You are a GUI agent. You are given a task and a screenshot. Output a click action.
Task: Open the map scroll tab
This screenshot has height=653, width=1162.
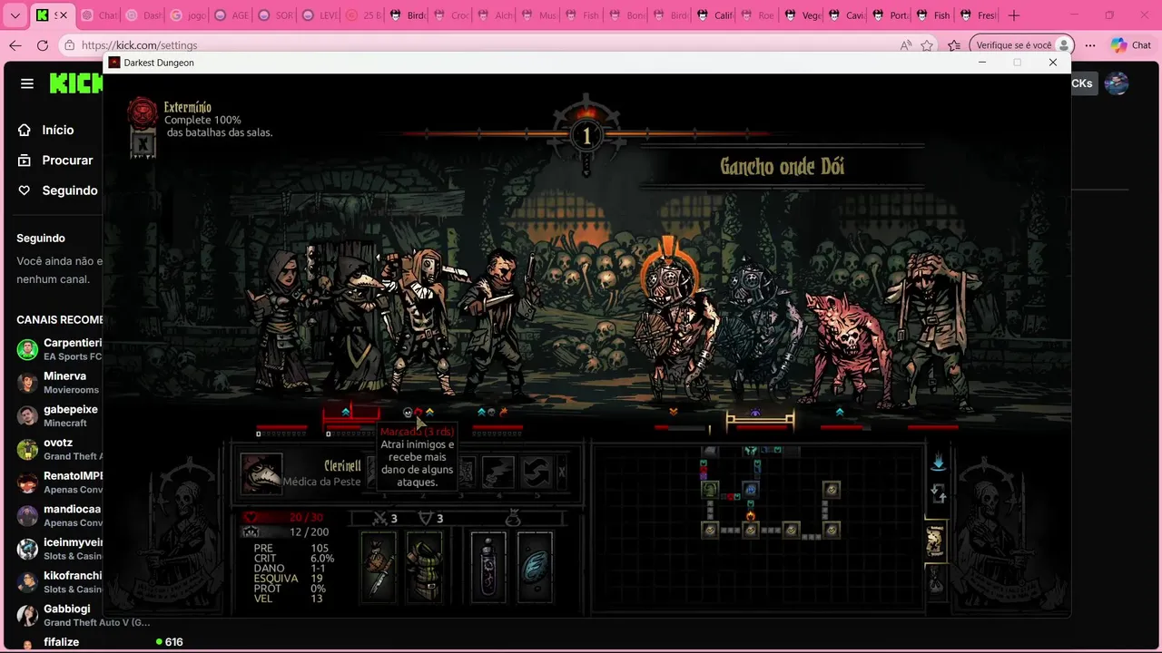click(x=936, y=541)
